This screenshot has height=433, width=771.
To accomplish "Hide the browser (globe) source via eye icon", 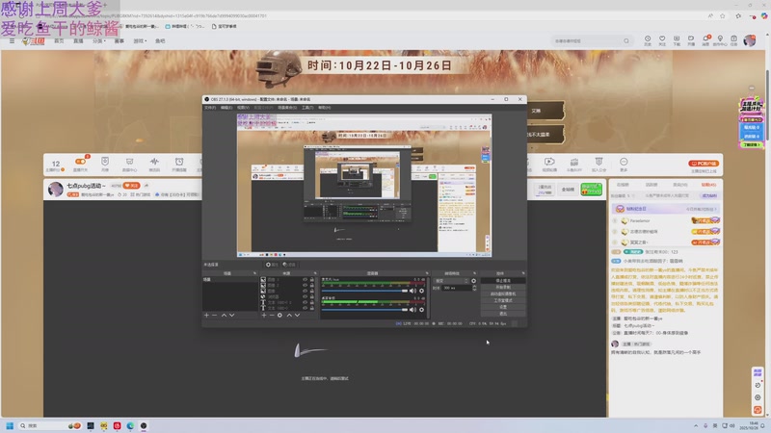I will [x=305, y=296].
